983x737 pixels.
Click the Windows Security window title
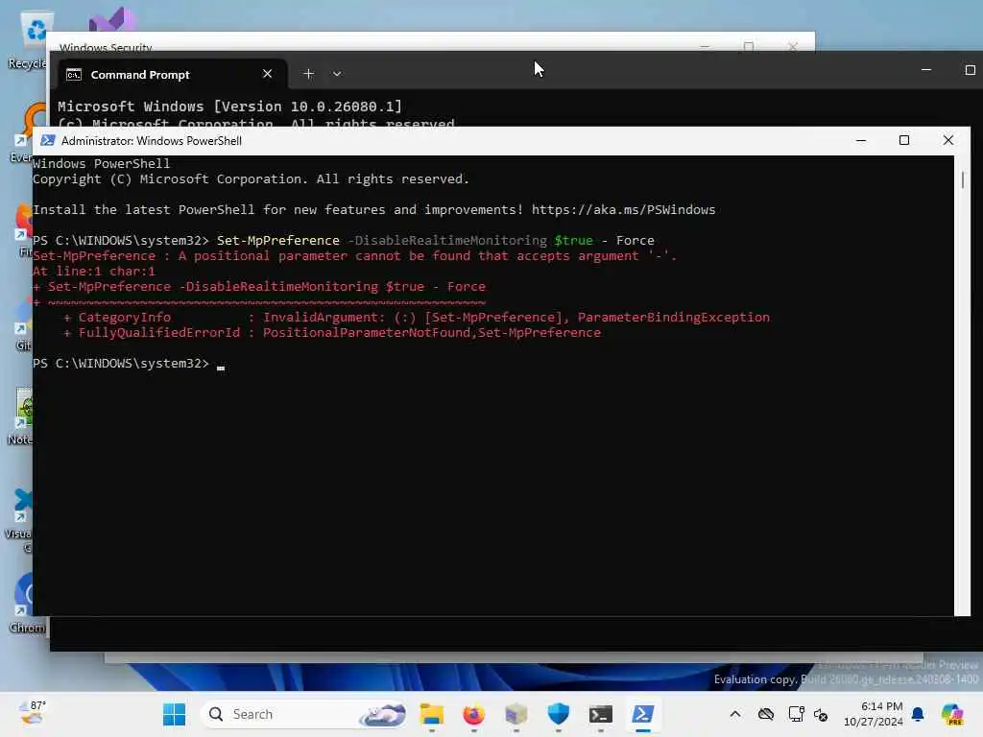point(106,48)
